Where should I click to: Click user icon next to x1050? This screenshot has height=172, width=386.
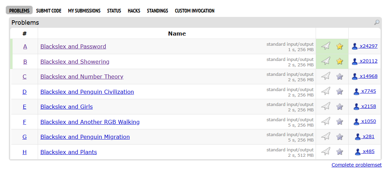pyautogui.click(x=356, y=122)
